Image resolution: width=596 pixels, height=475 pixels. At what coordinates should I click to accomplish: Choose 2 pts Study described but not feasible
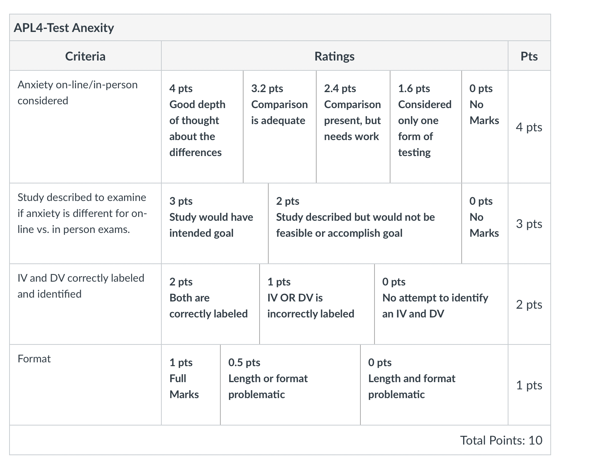coord(365,223)
